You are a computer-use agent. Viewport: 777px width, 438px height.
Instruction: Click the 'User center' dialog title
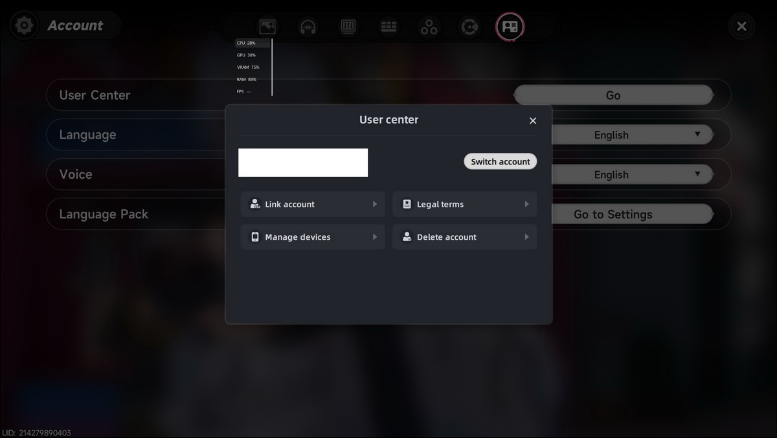[x=388, y=120]
